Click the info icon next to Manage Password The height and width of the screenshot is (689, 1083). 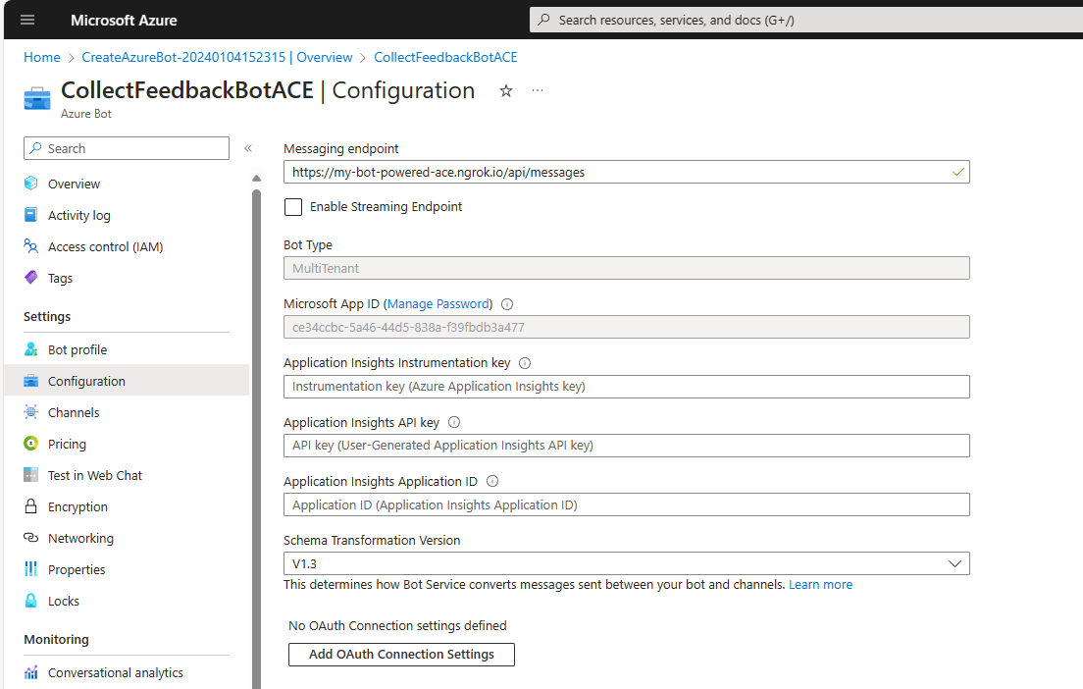click(507, 304)
